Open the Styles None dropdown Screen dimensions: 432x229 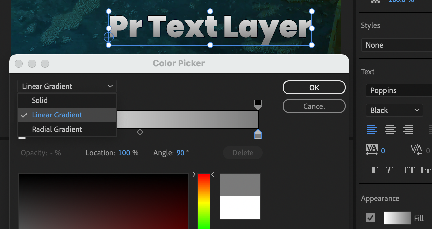396,45
